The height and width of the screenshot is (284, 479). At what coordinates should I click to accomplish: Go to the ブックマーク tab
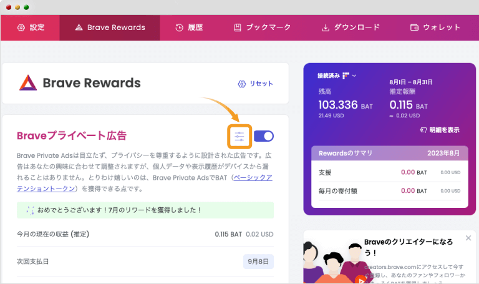point(262,27)
